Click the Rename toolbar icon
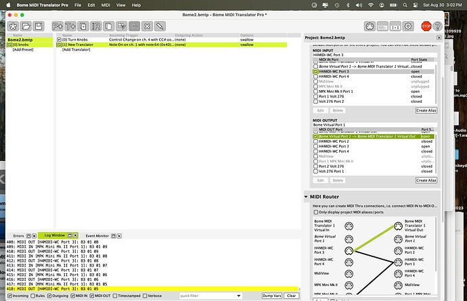This screenshot has height=301, width=467. (x=96, y=26)
